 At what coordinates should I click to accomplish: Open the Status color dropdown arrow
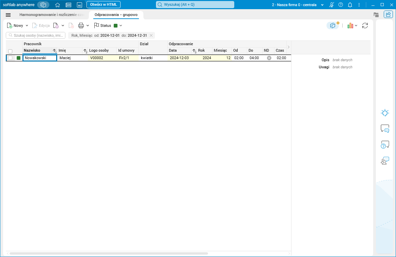[121, 25]
